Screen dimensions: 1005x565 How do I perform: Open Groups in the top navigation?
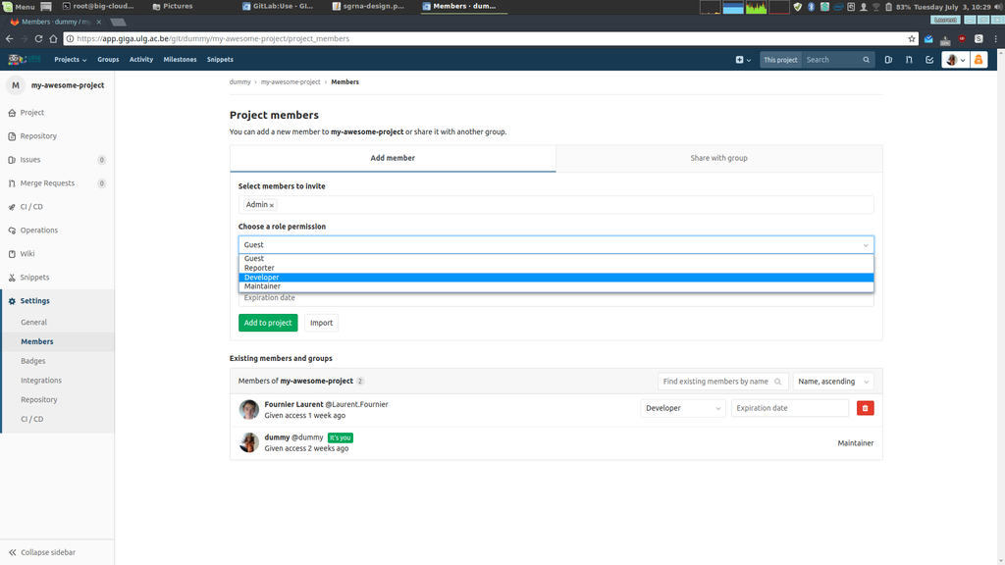click(x=108, y=60)
